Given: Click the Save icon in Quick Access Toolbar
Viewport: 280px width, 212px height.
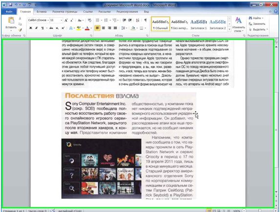Looking at the screenshot, I should [x=11, y=5].
